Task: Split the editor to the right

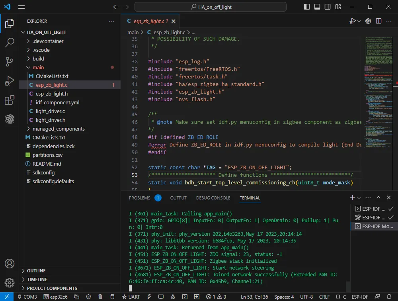Action: point(378,21)
